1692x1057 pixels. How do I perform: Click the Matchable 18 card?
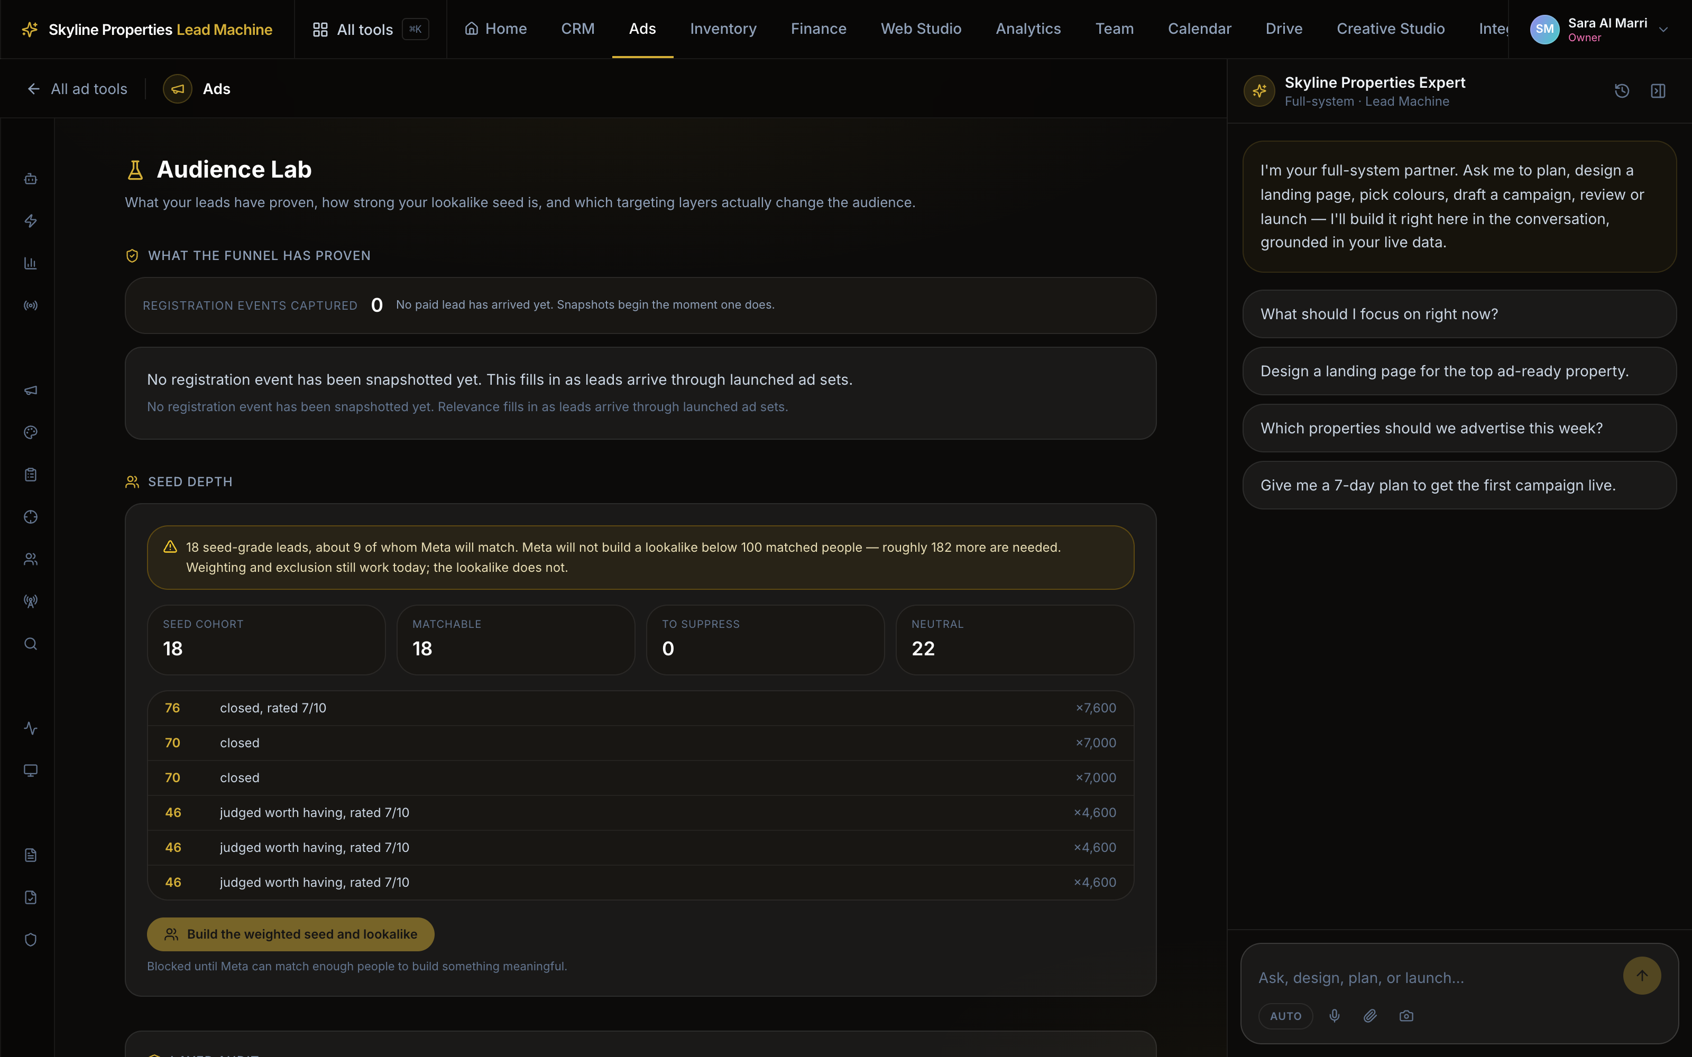pos(516,639)
